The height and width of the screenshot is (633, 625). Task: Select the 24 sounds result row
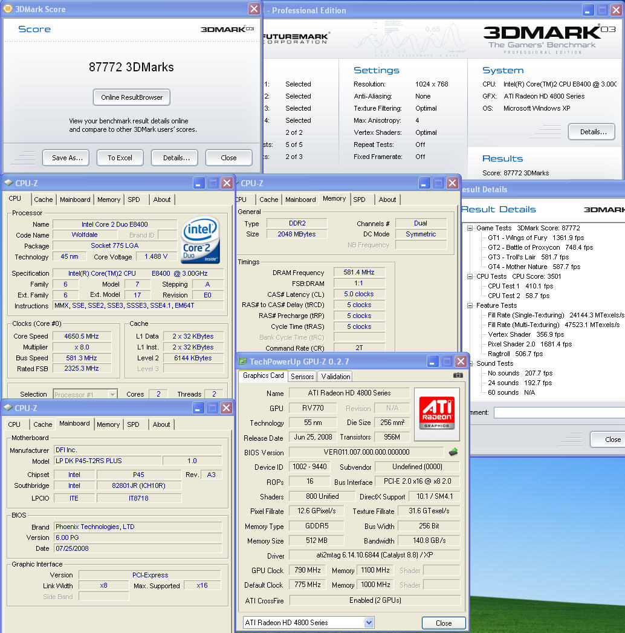(x=520, y=383)
